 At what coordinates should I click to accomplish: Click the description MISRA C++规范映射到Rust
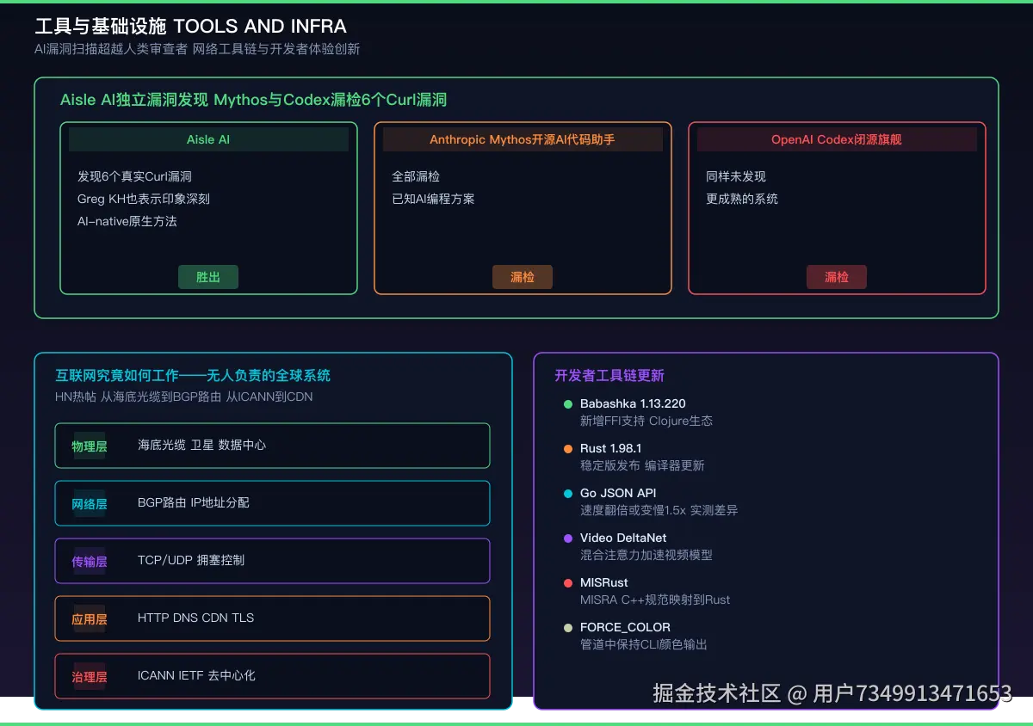click(655, 600)
